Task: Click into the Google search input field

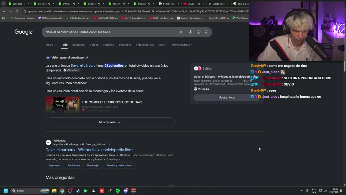Action: pyautogui.click(x=111, y=32)
